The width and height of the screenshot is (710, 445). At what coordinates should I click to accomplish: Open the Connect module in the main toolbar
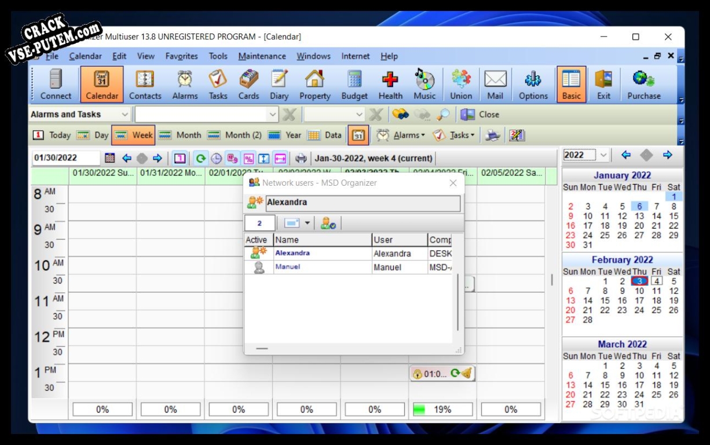56,84
